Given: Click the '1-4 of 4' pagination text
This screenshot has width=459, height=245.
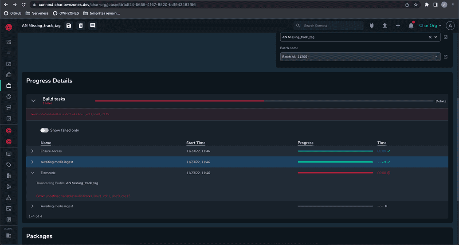Looking at the screenshot, I should (35, 216).
